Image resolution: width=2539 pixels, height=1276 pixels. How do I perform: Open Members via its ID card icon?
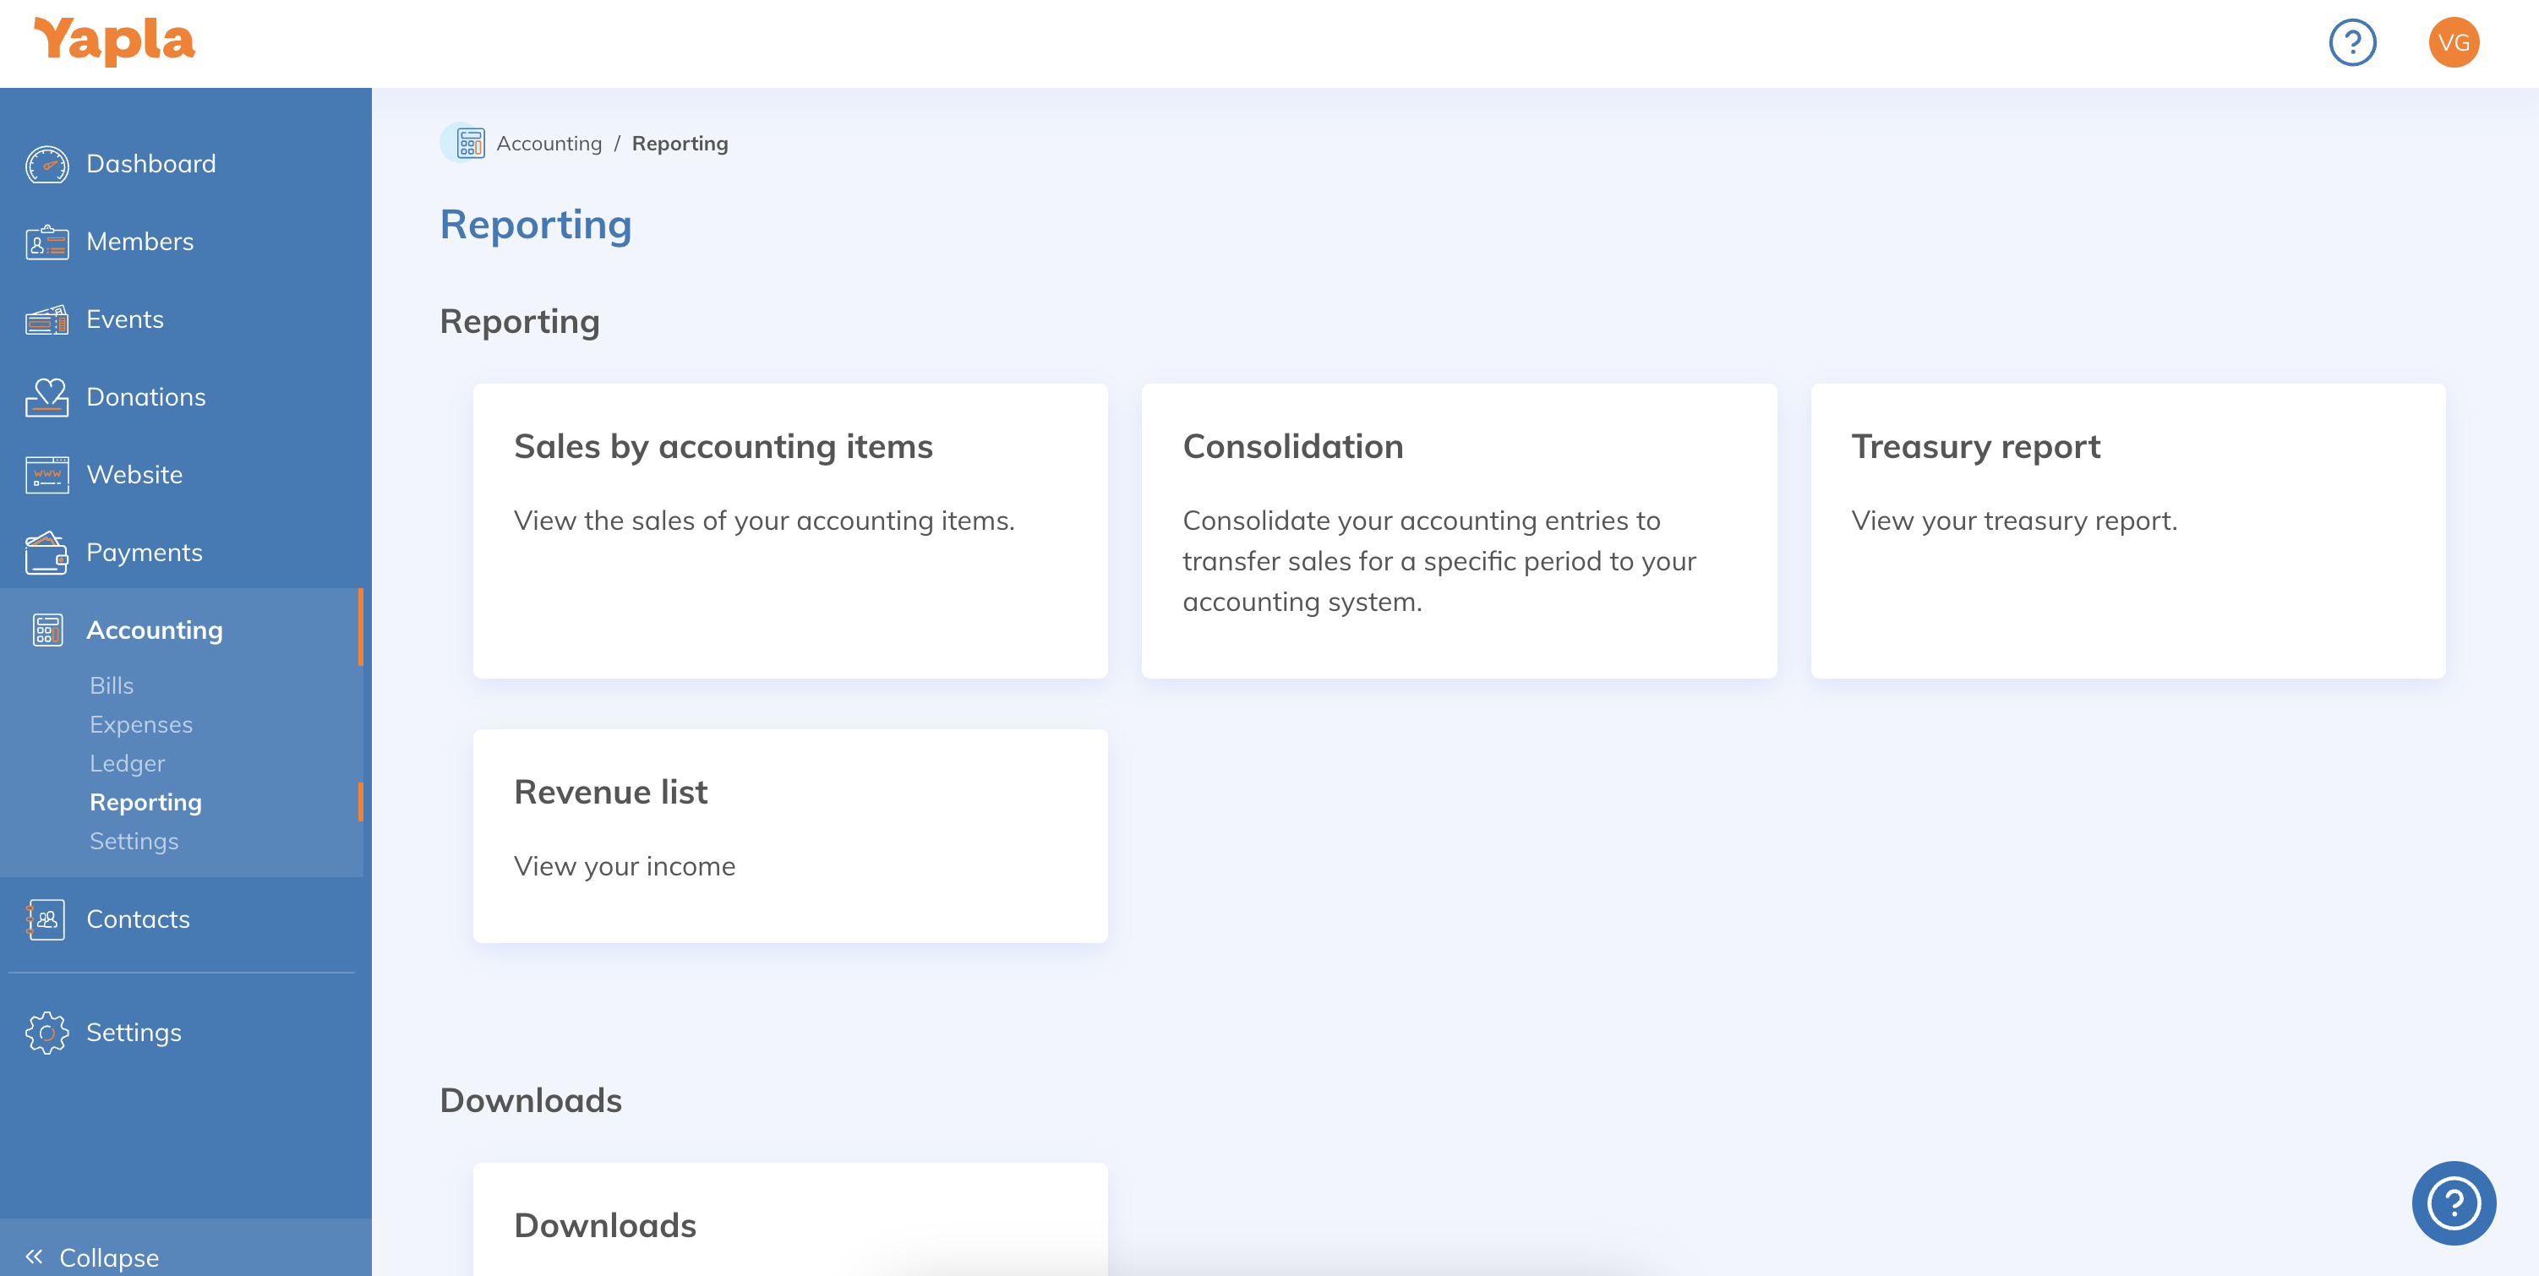click(46, 242)
